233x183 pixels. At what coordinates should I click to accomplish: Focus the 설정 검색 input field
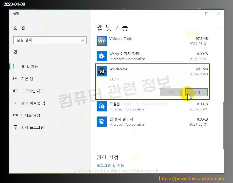[50, 40]
